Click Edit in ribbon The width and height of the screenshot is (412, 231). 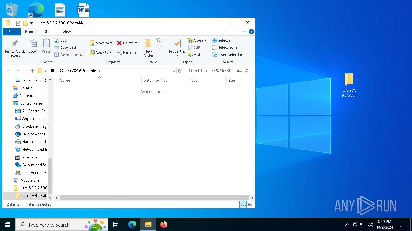[194, 47]
